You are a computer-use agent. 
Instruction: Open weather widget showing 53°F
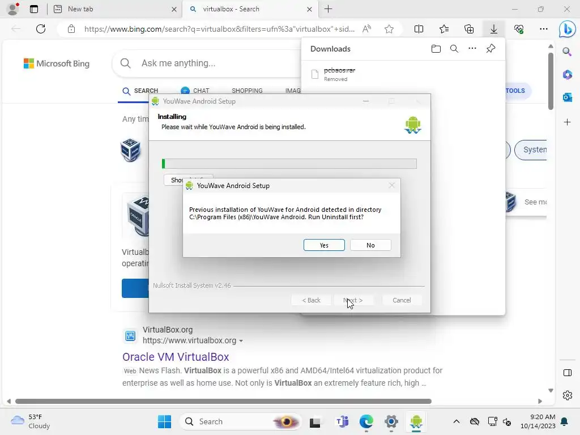pyautogui.click(x=31, y=421)
